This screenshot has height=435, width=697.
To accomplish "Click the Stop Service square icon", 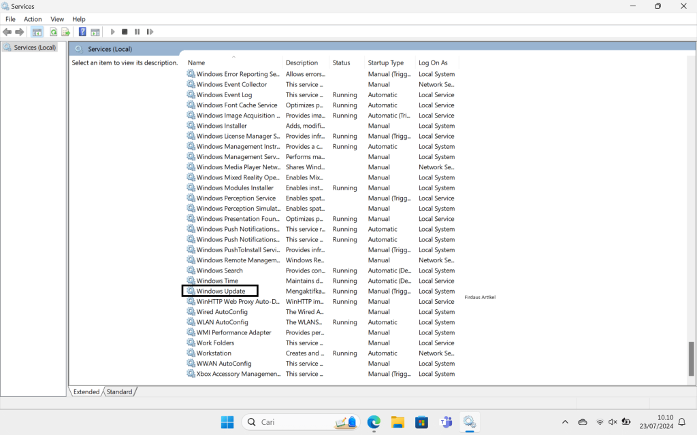I will pyautogui.click(x=125, y=32).
